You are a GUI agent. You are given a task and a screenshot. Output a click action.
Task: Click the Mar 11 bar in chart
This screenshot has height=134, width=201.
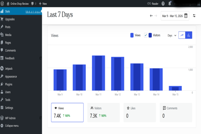tap(98, 73)
